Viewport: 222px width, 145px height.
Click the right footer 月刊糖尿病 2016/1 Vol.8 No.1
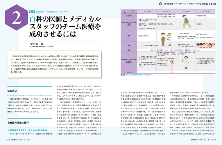201,140
